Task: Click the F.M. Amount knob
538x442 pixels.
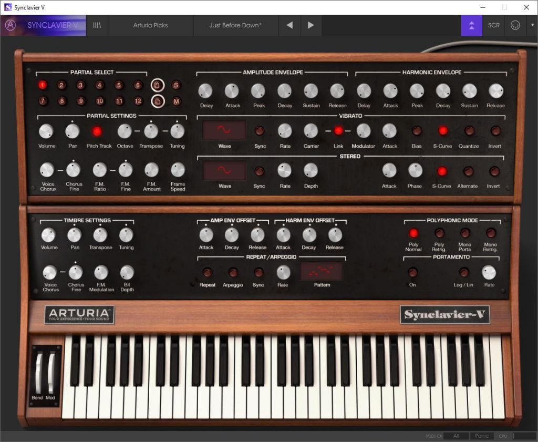Action: (x=151, y=170)
